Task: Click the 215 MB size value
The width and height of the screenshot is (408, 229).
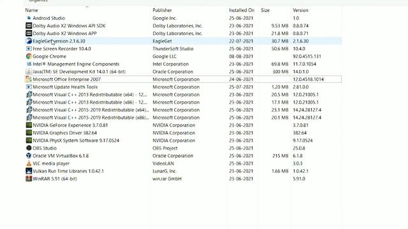Action: 280,156
